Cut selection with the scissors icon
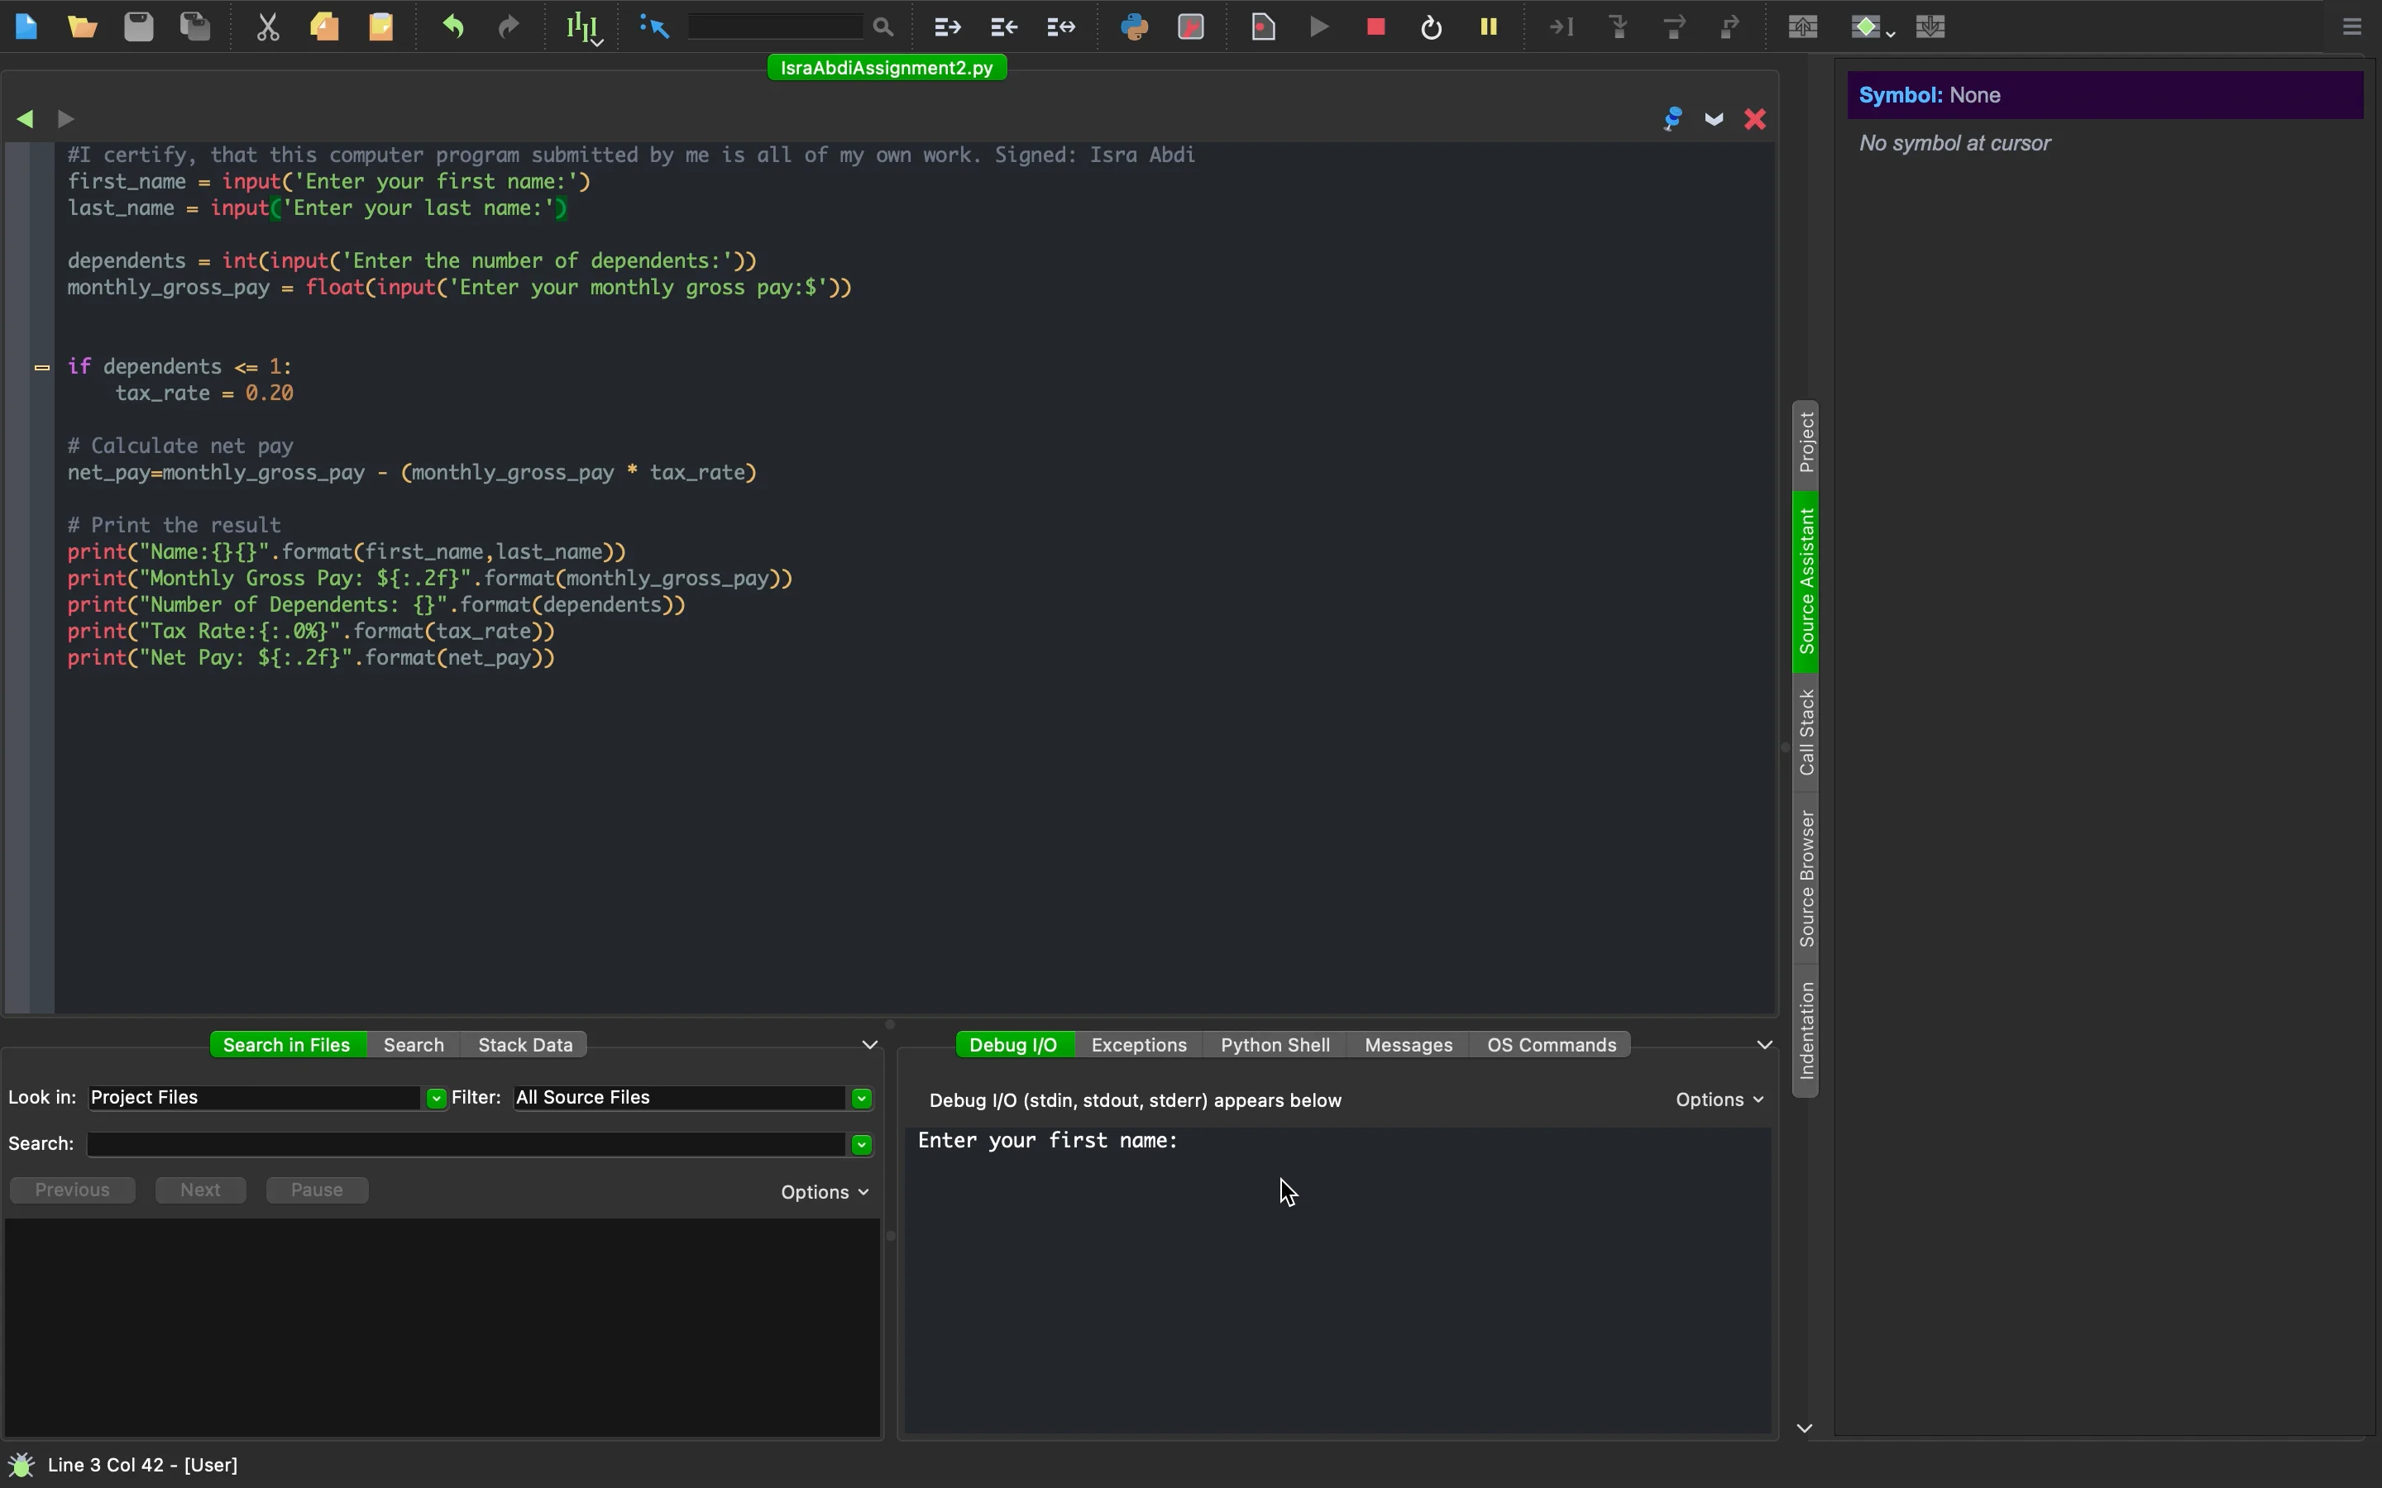 click(268, 26)
